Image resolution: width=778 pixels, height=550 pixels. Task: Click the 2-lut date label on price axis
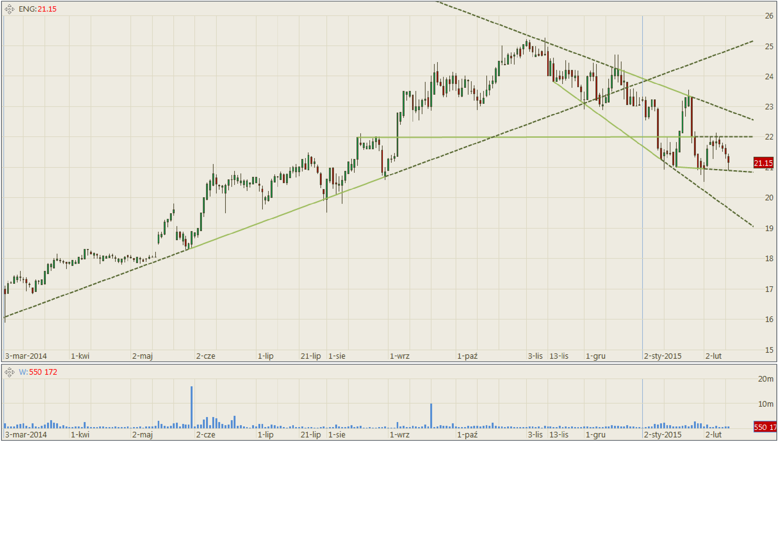click(713, 356)
